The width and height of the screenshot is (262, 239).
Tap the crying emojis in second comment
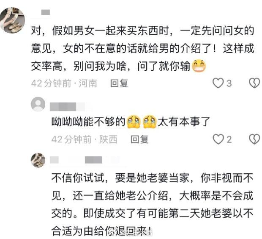[x=142, y=122]
